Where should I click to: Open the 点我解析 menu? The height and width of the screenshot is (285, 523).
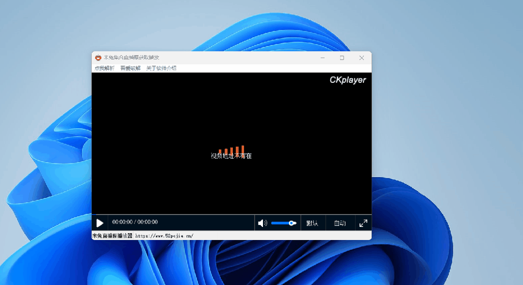[104, 68]
